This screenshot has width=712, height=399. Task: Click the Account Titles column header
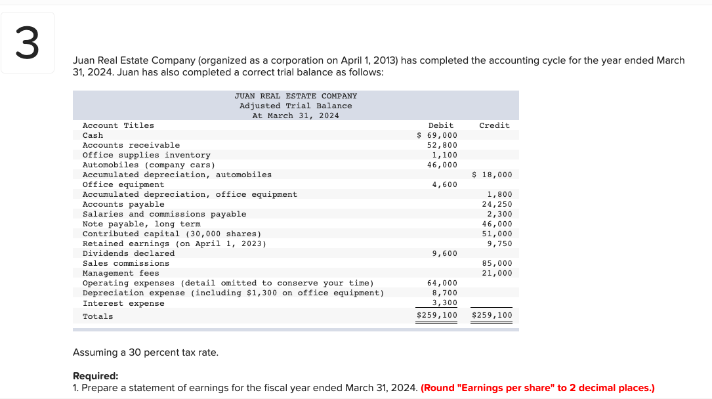point(118,125)
